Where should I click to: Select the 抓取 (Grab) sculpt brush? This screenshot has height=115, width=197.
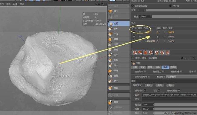pyautogui.click(x=119, y=29)
